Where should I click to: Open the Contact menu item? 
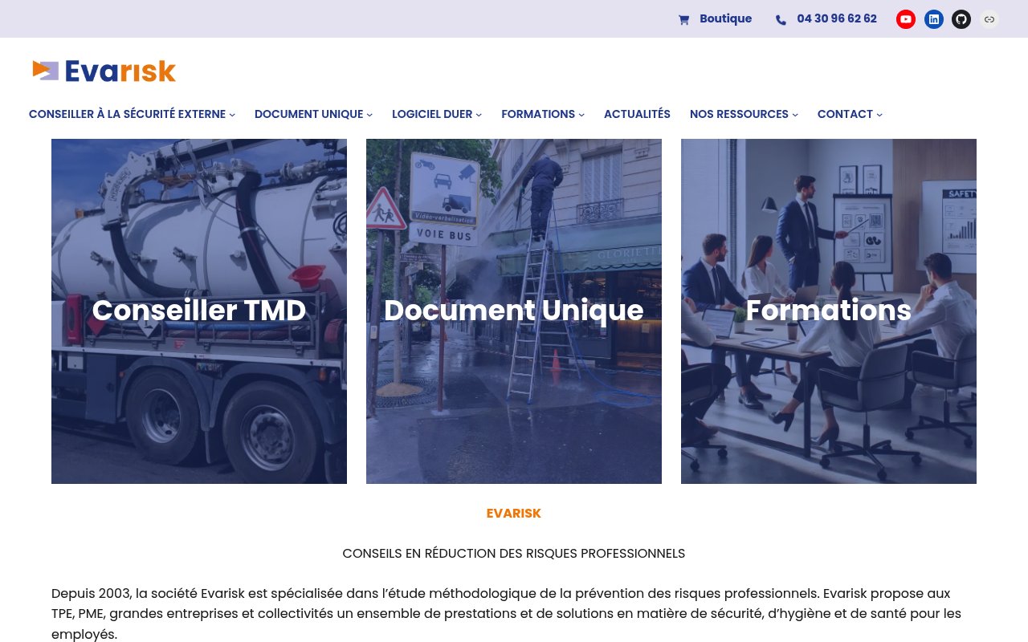pos(845,114)
